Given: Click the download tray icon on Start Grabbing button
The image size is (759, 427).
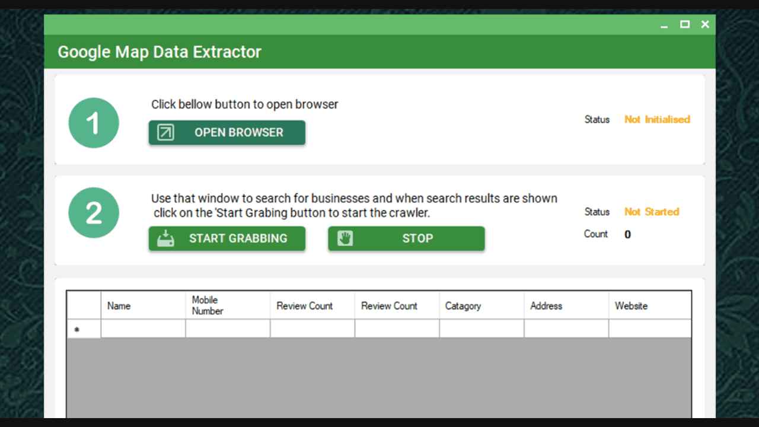Looking at the screenshot, I should pos(164,238).
